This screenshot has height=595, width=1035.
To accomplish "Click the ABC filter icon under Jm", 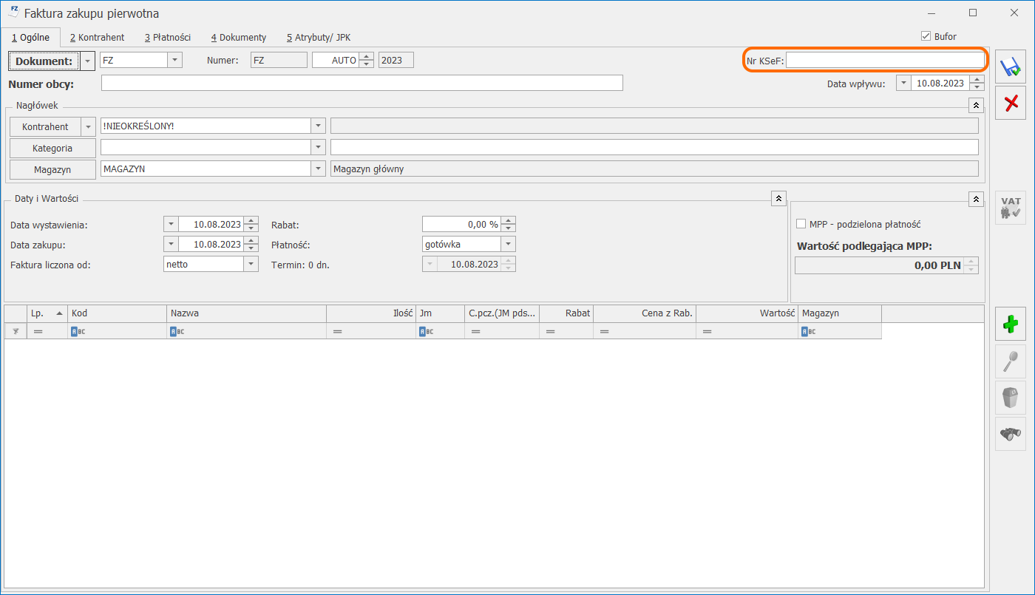I will (426, 332).
